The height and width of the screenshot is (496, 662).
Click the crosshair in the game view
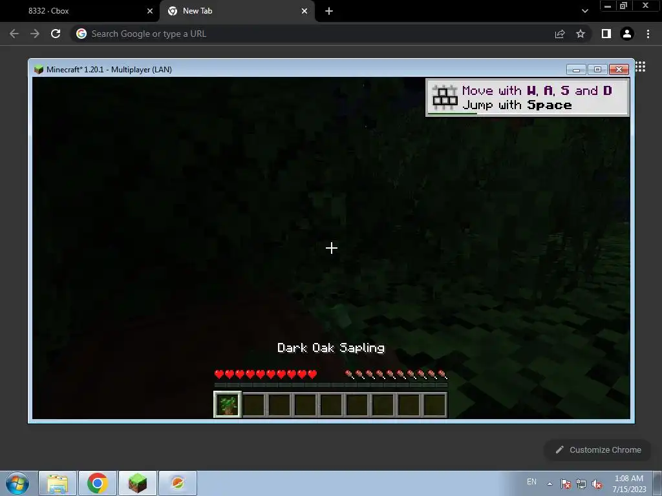pyautogui.click(x=332, y=248)
